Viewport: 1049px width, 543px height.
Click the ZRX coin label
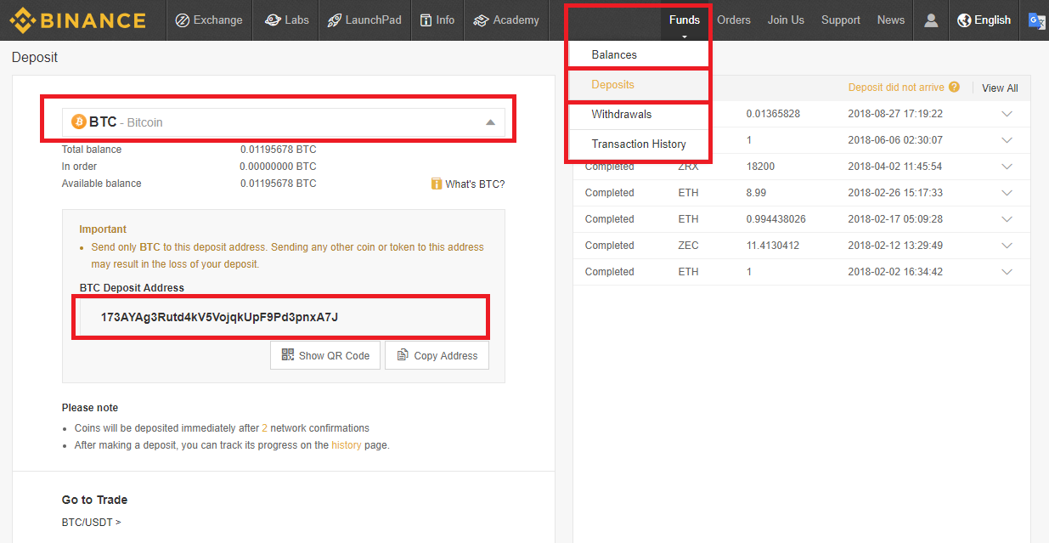688,167
